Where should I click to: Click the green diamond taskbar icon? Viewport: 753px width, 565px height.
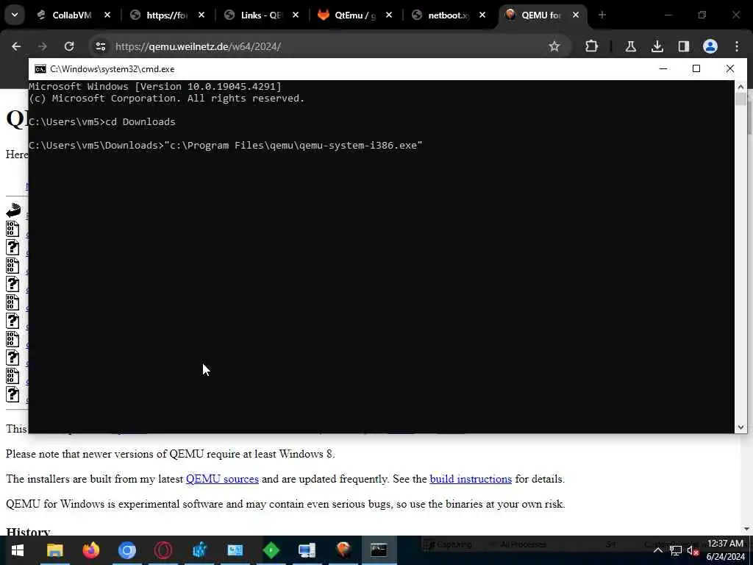(271, 550)
